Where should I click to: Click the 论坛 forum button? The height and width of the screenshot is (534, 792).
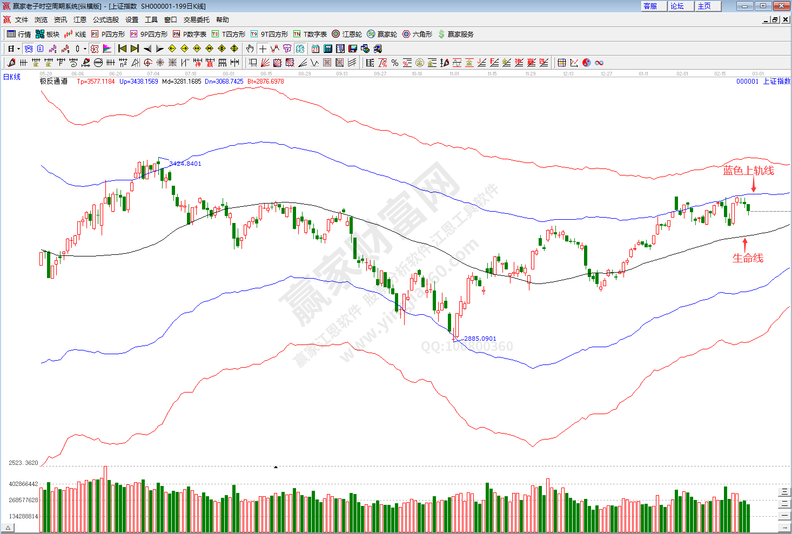click(677, 6)
